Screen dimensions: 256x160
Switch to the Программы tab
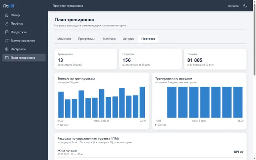point(86,39)
